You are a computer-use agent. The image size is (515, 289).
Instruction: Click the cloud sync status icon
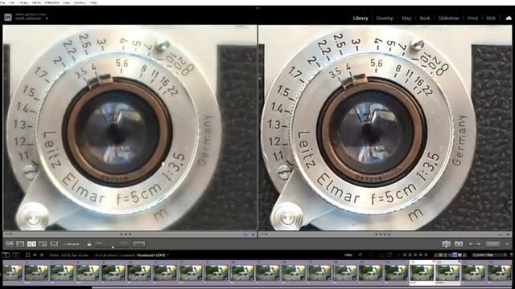(x=509, y=18)
